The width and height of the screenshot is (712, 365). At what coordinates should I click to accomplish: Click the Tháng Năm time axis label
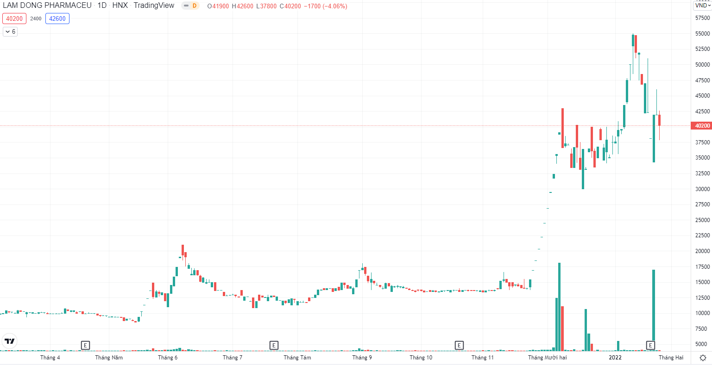coord(109,358)
